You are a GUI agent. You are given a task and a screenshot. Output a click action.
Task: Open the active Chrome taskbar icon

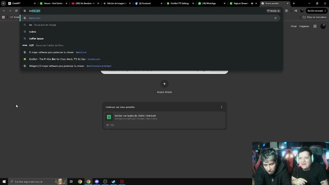coord(88,182)
